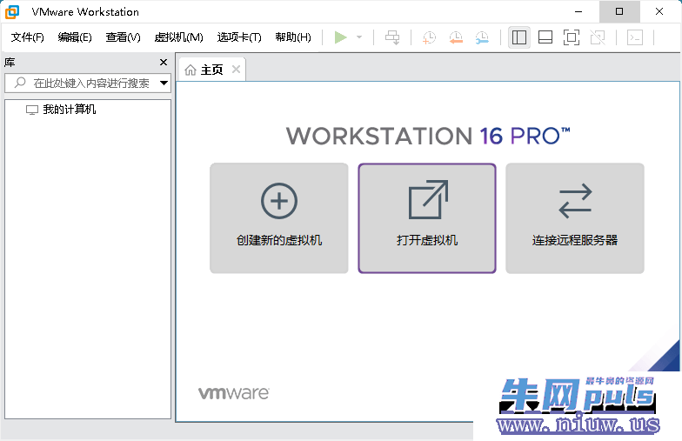682x441 pixels.
Task: Open the 虚拟机(M) menu
Action: pyautogui.click(x=179, y=37)
